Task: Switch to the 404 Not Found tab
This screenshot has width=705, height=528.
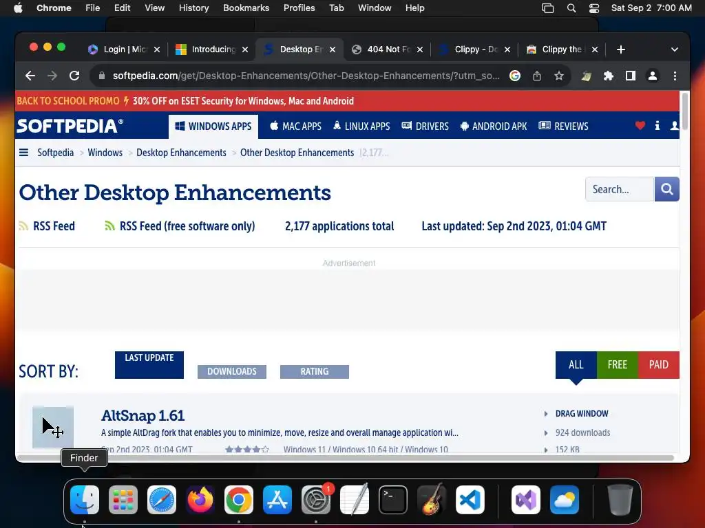Action: pos(388,49)
